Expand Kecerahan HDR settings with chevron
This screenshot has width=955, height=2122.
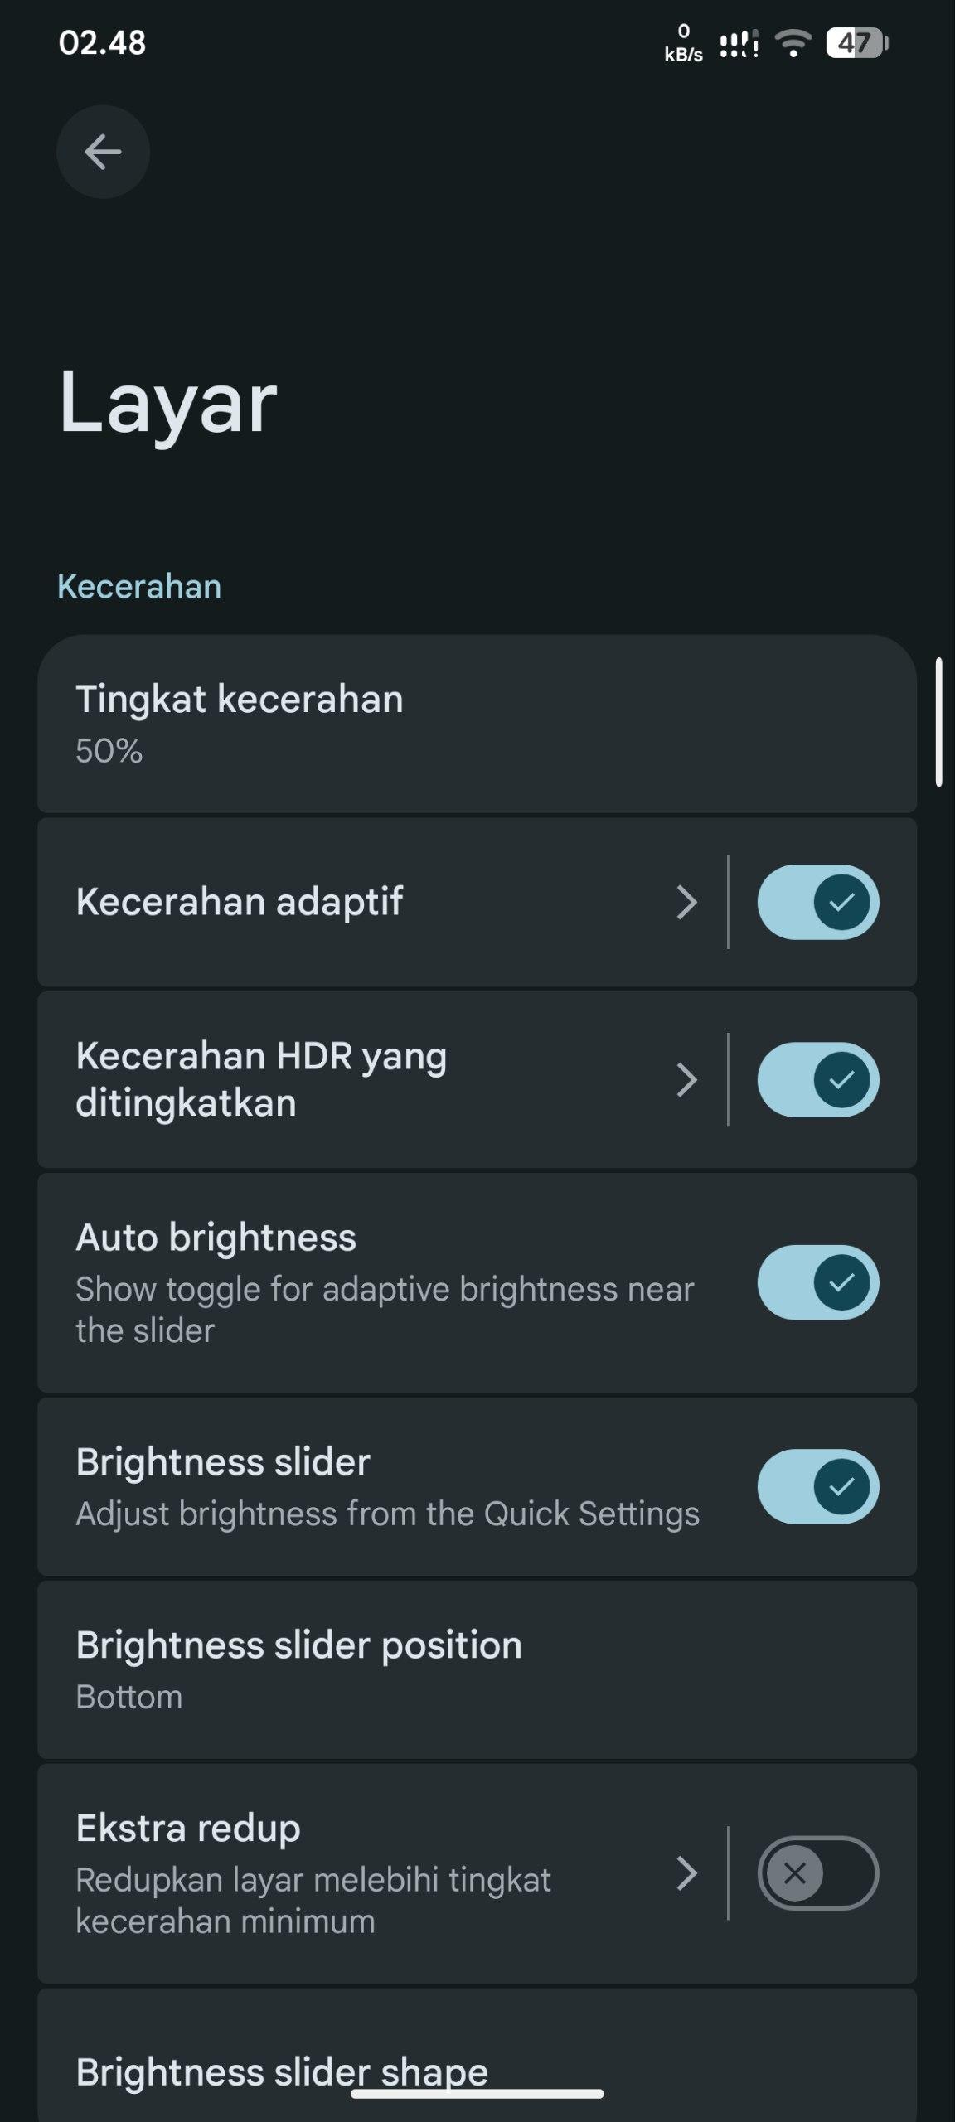(x=686, y=1079)
